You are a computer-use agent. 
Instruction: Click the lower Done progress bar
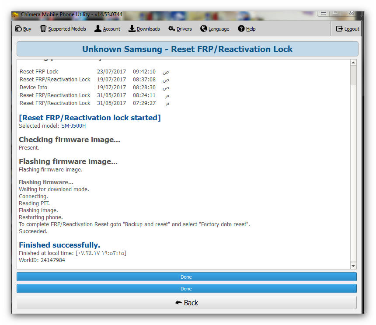(187, 289)
